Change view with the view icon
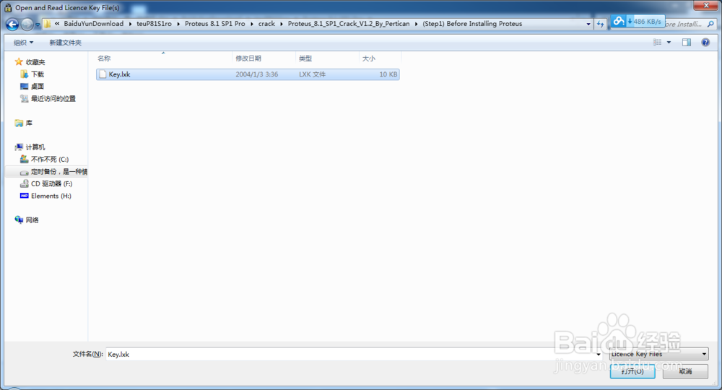This screenshot has height=390, width=722. tap(657, 43)
